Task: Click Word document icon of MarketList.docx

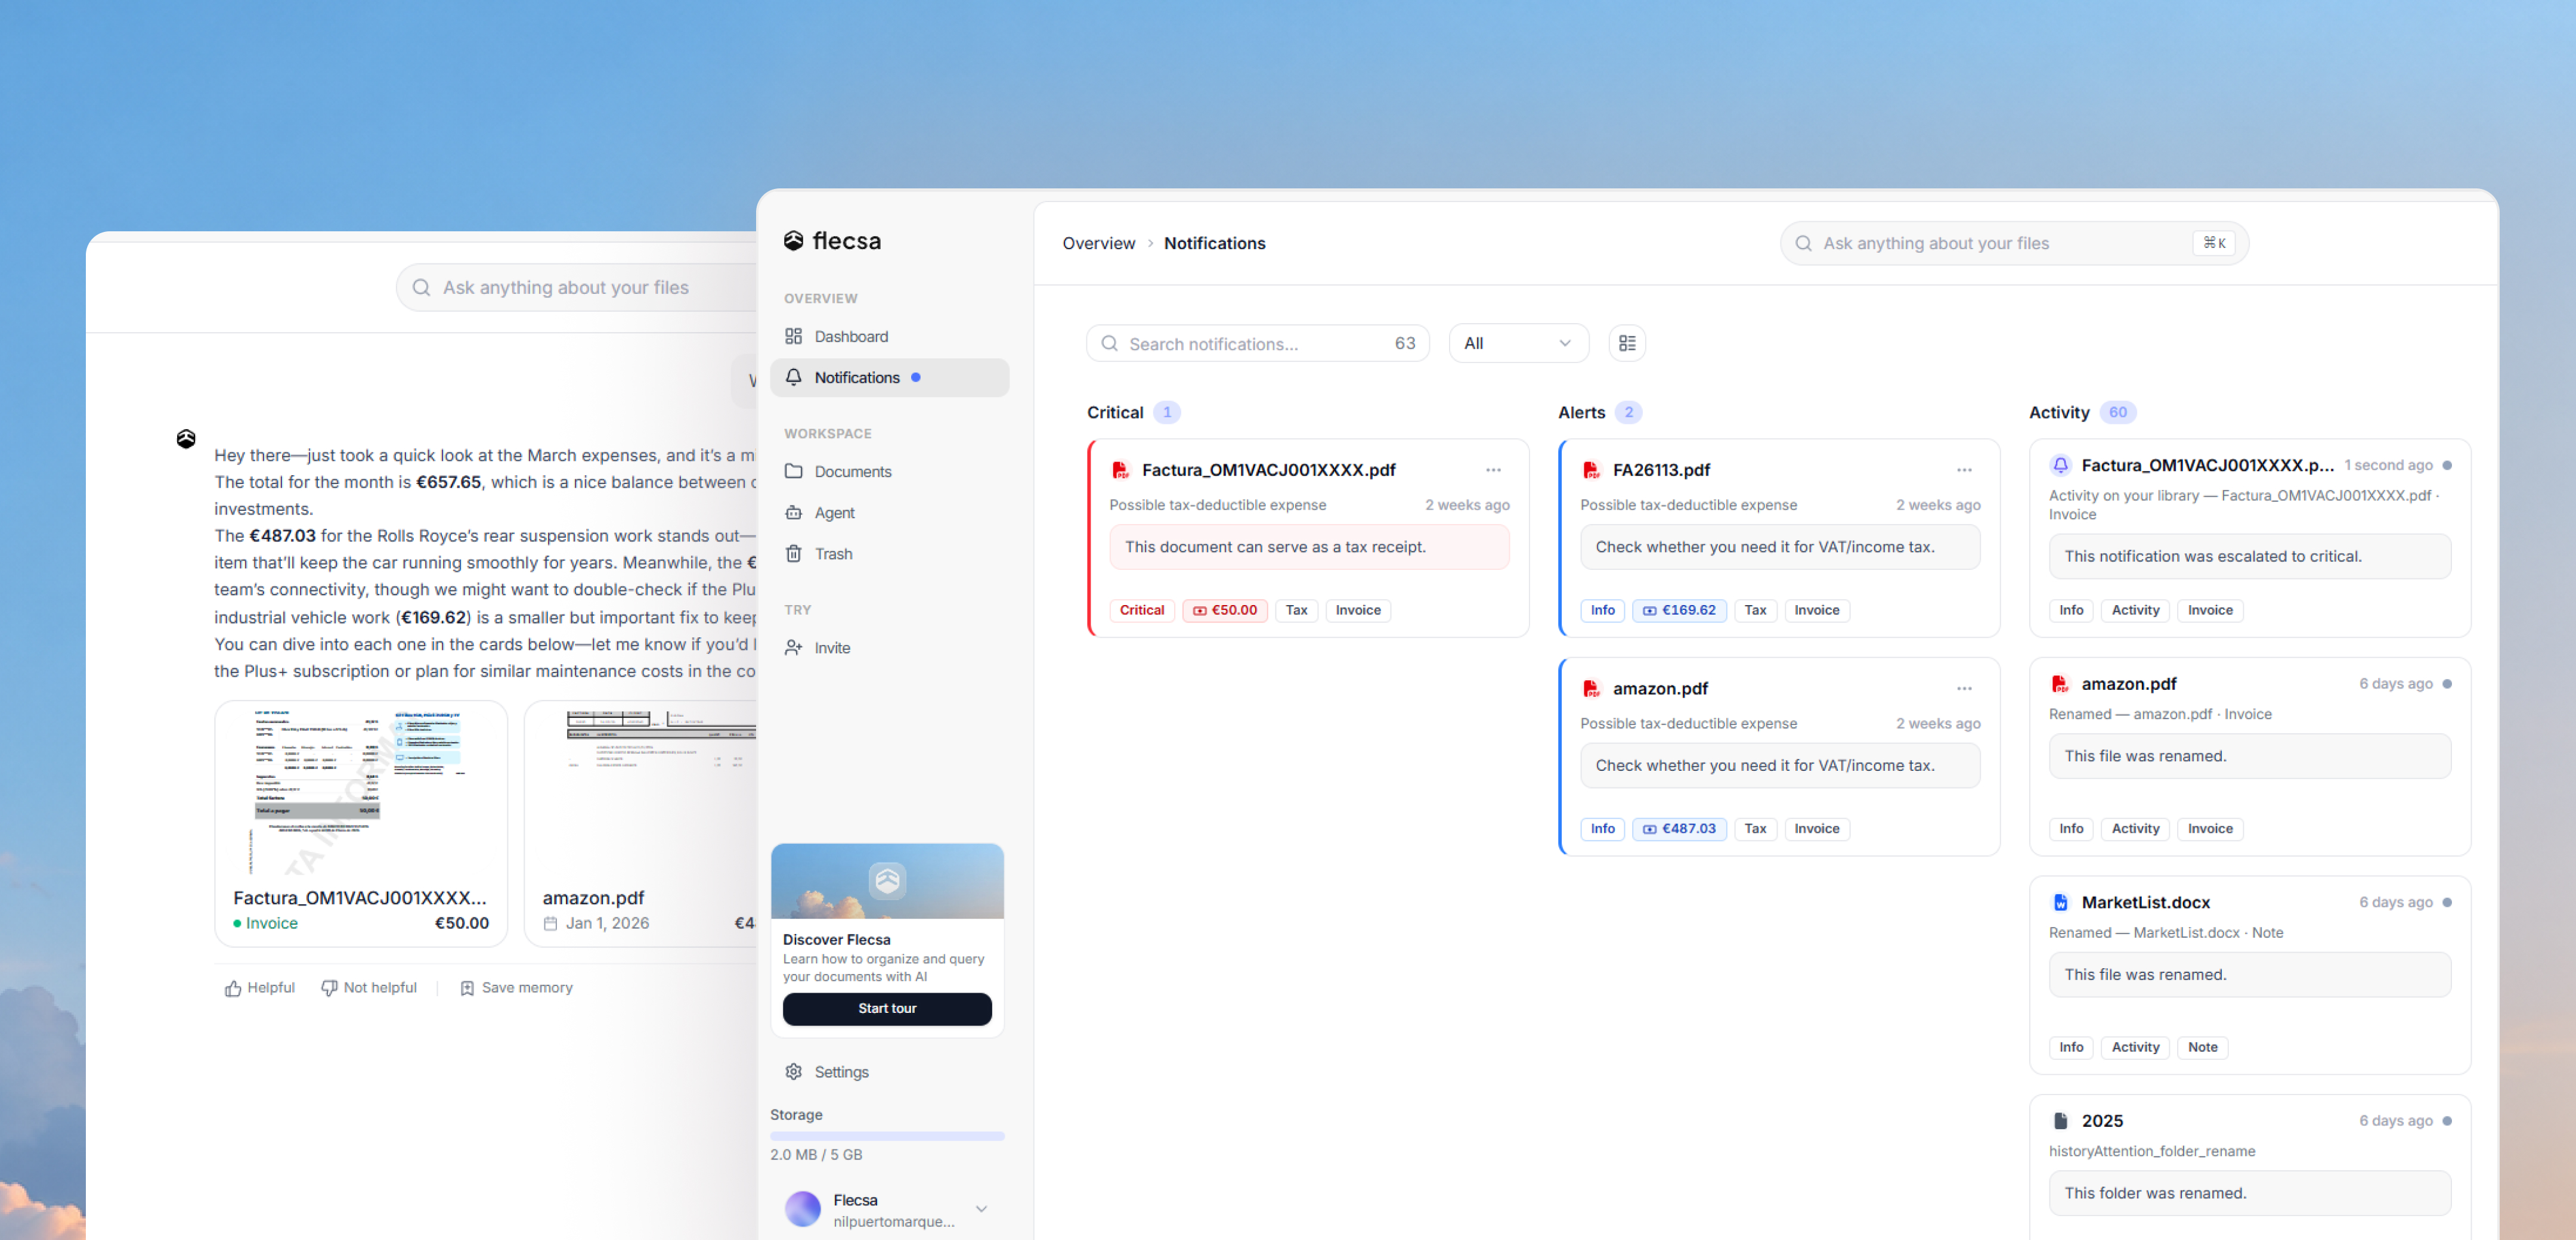Action: click(2060, 902)
